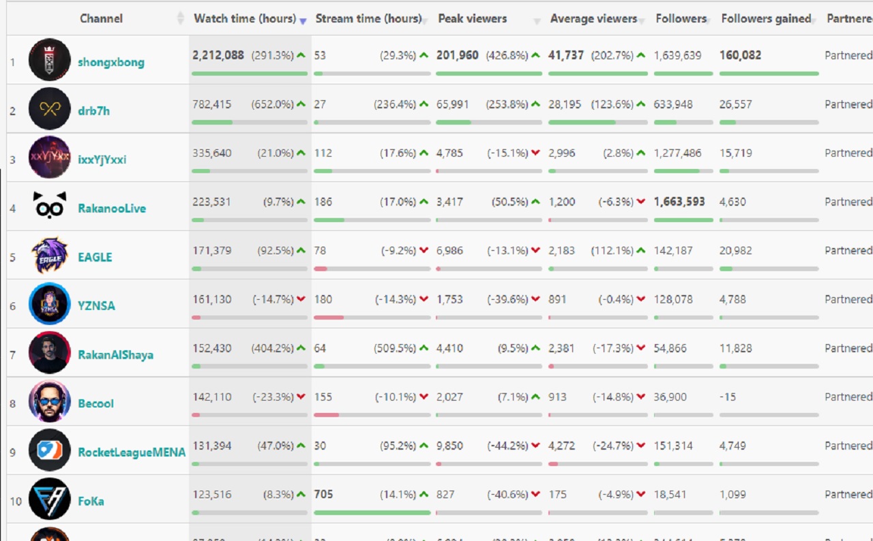Click EAGLE average viewers 2,183
The width and height of the screenshot is (873, 541).
[x=562, y=251]
